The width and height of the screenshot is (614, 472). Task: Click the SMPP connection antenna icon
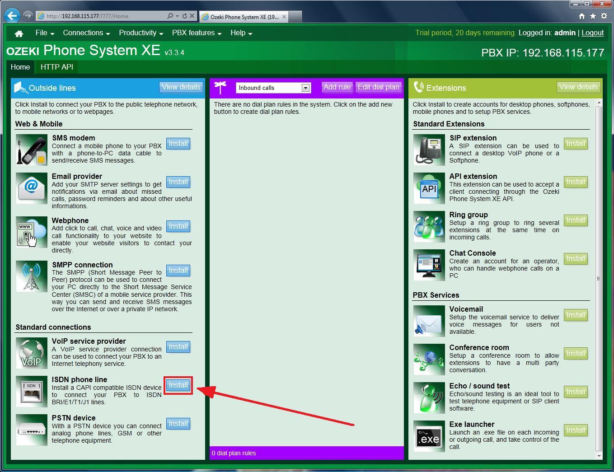click(x=32, y=276)
